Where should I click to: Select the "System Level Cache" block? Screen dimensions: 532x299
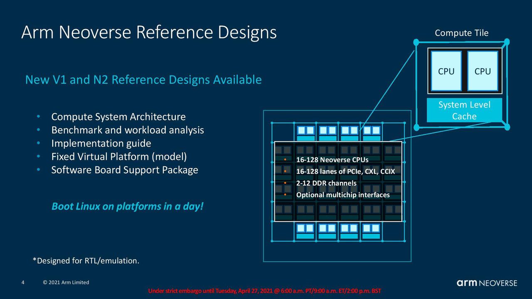(x=465, y=110)
